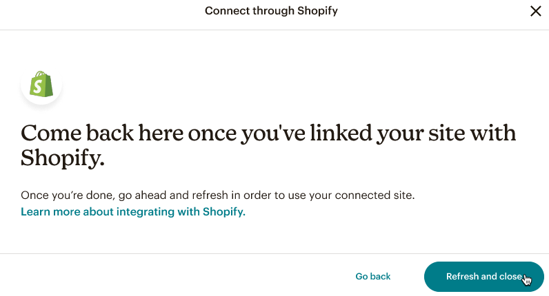Click the word "Shopify." ending the heading

(x=63, y=158)
